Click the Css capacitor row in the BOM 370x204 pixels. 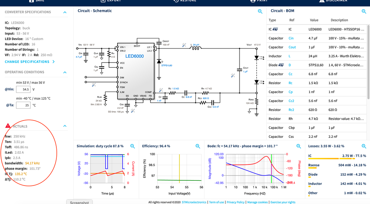(317, 136)
